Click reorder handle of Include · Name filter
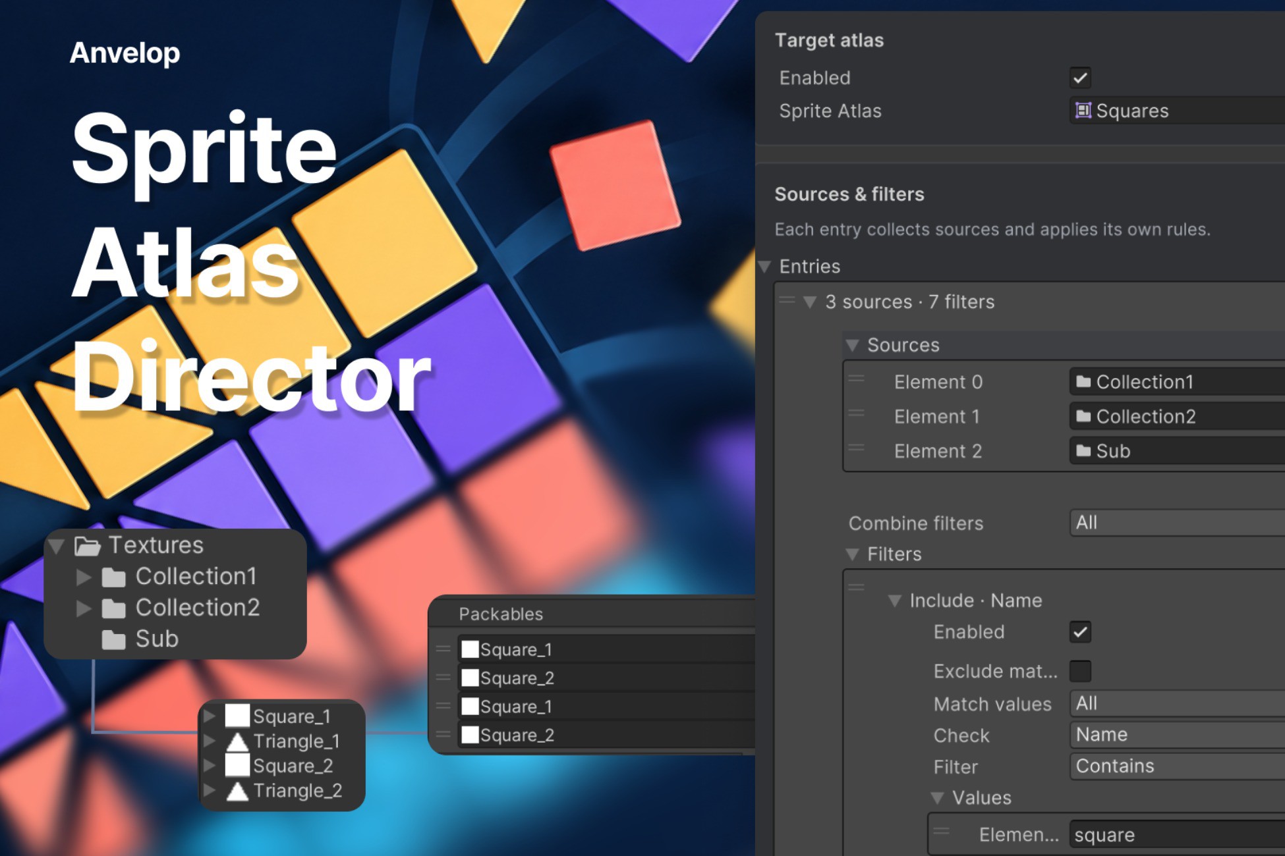The height and width of the screenshot is (856, 1285). coord(857,587)
